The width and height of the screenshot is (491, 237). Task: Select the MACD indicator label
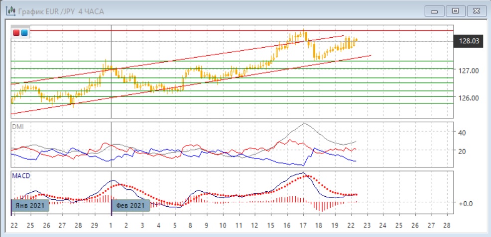point(20,175)
